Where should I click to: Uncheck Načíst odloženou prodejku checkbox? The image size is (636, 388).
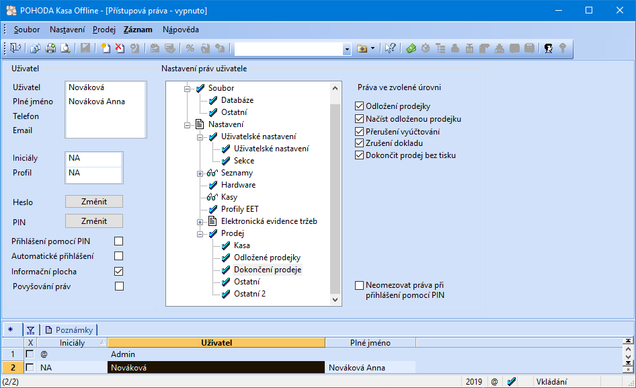coord(359,118)
